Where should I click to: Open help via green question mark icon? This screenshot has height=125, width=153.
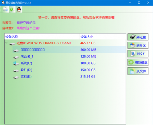(x=12, y=9)
